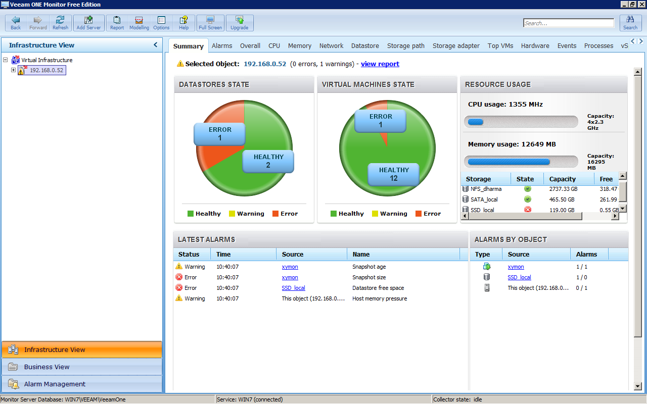
Task: Open the Overall tab
Action: (x=250, y=46)
